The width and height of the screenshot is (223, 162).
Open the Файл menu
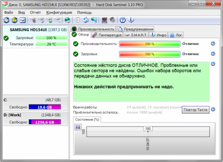coord(9,12)
